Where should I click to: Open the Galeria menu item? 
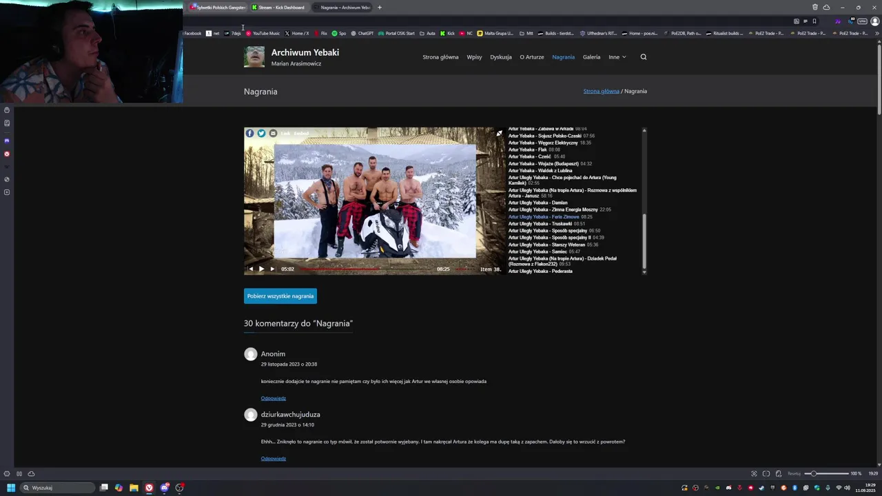591,57
